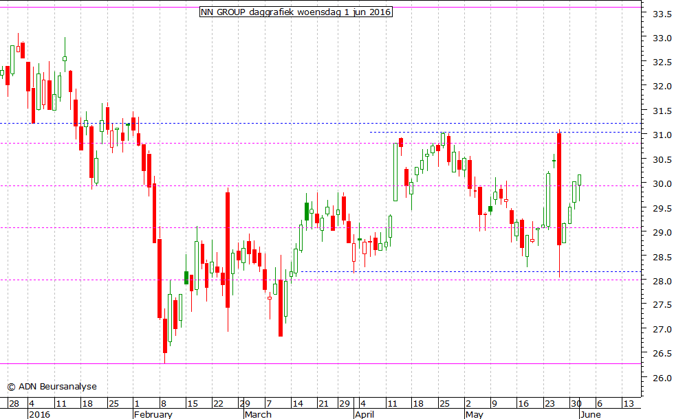Click the February low candlestick touching 26.3
The height and width of the screenshot is (419, 674).
coord(164,336)
